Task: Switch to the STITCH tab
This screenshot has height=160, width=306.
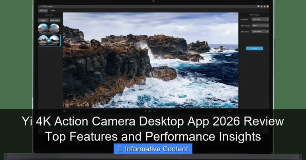Action: [43, 11]
